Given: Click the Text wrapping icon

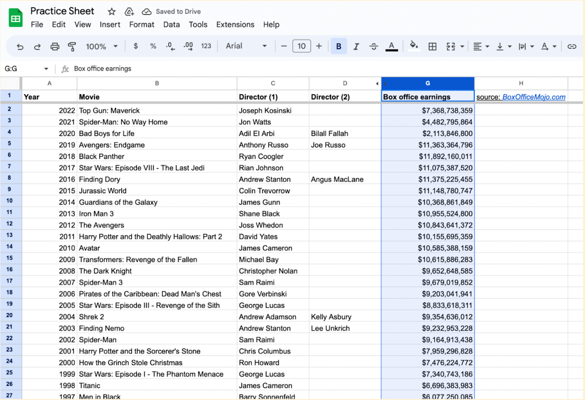Looking at the screenshot, I should [522, 47].
